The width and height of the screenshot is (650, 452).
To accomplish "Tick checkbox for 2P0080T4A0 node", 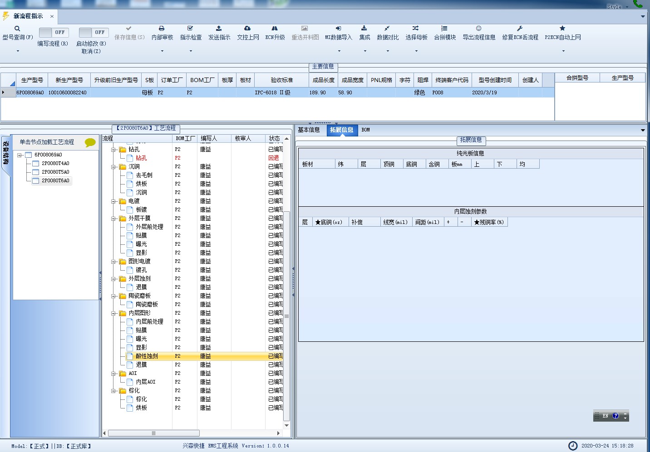I will pos(35,163).
